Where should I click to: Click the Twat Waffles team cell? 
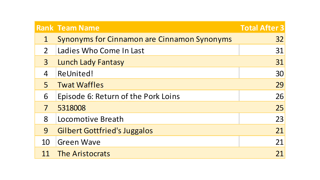(x=80, y=85)
